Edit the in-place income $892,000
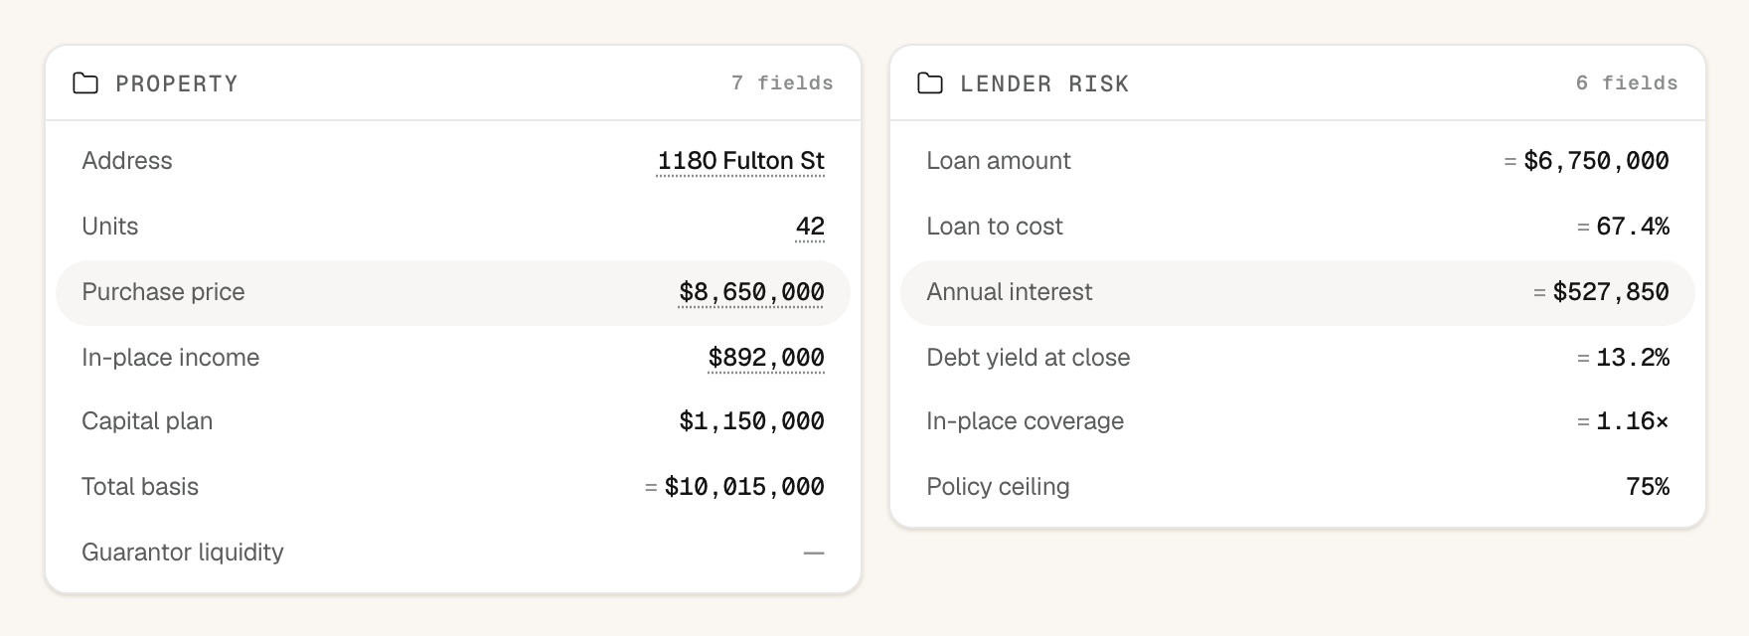 click(x=766, y=358)
